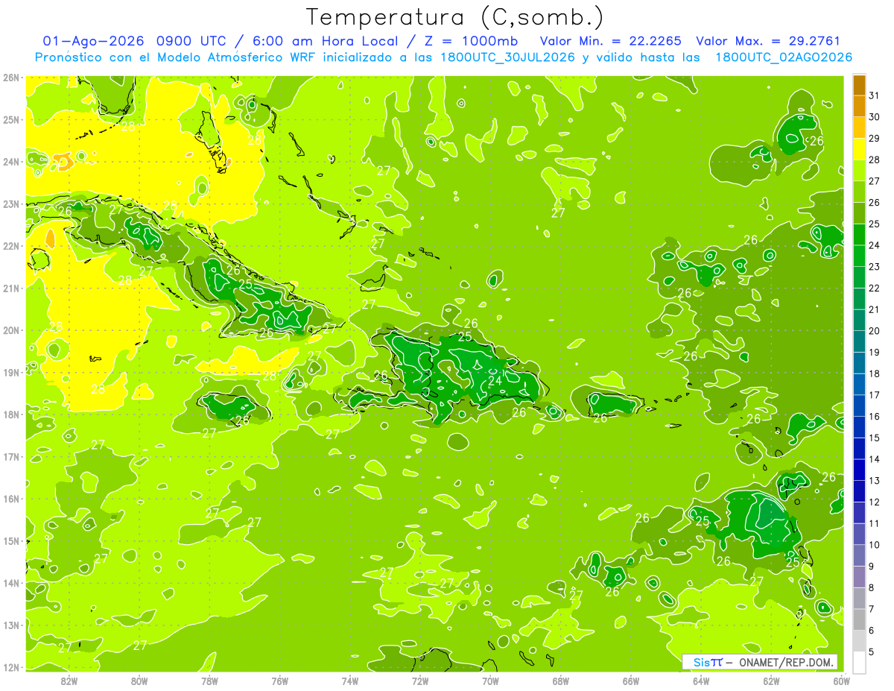
Task: Click the 68W longitude axis label
Action: coord(560,681)
